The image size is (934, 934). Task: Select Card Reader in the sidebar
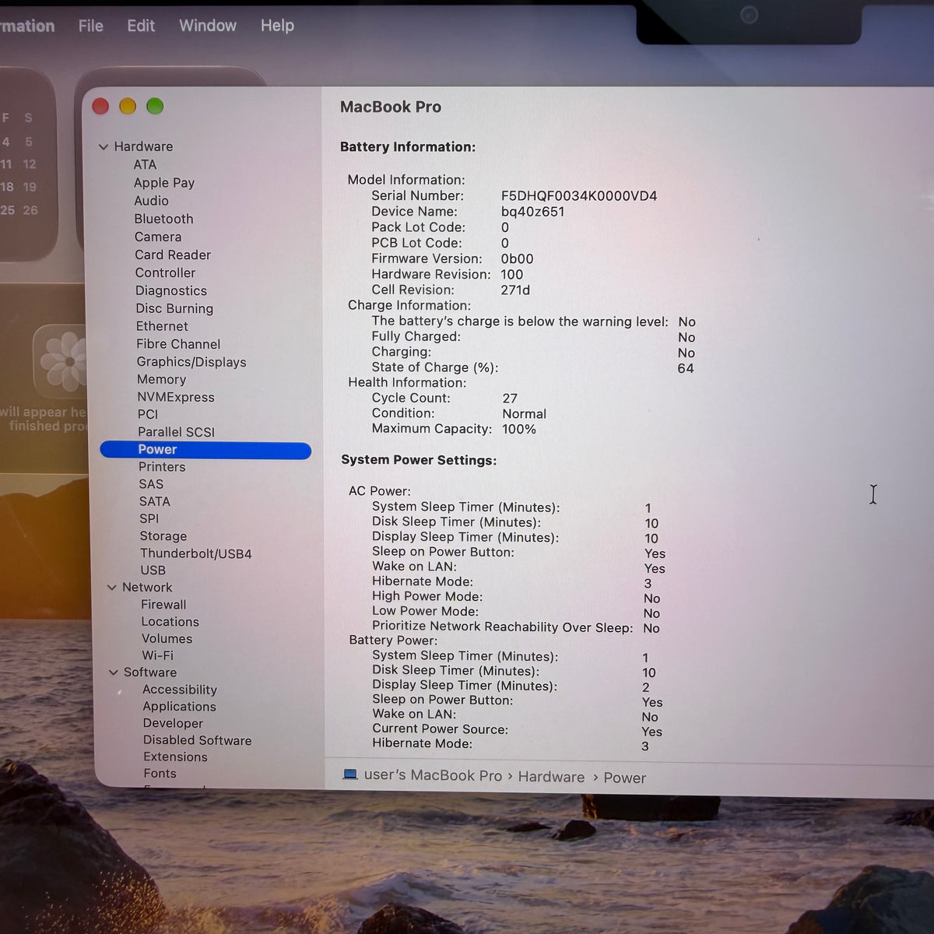pyautogui.click(x=173, y=255)
